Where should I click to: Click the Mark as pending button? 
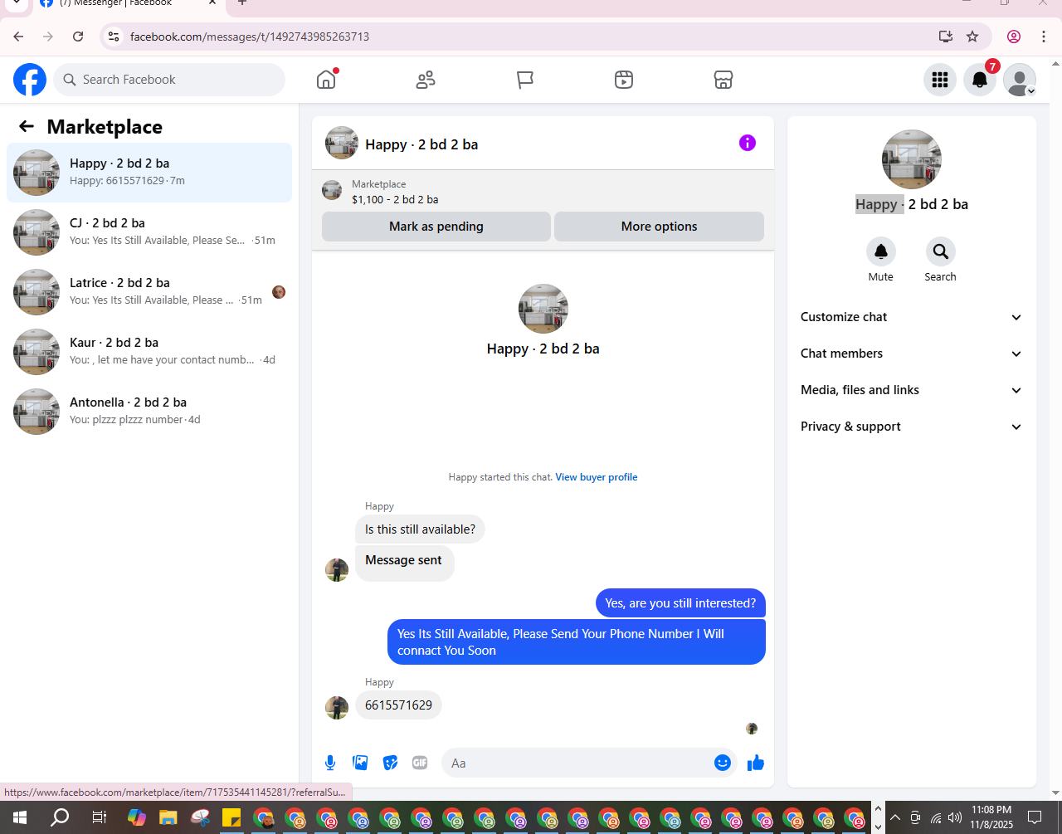[436, 227]
